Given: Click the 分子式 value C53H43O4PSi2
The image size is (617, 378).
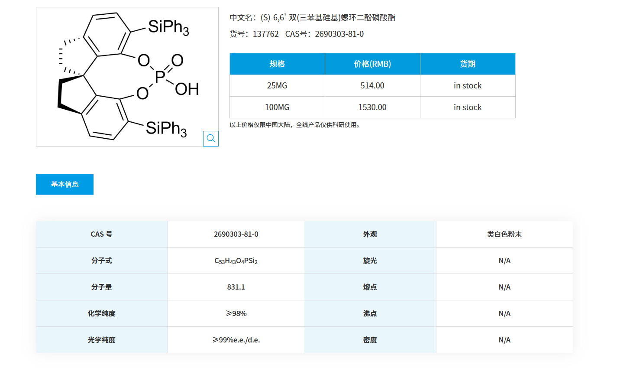Looking at the screenshot, I should 236,261.
